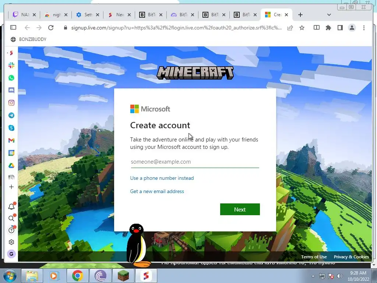The height and width of the screenshot is (283, 377).
Task: Open Privacy & Cookies link
Action: point(351,257)
